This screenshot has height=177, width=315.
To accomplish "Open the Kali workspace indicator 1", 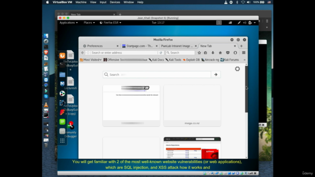I will [x=219, y=23].
